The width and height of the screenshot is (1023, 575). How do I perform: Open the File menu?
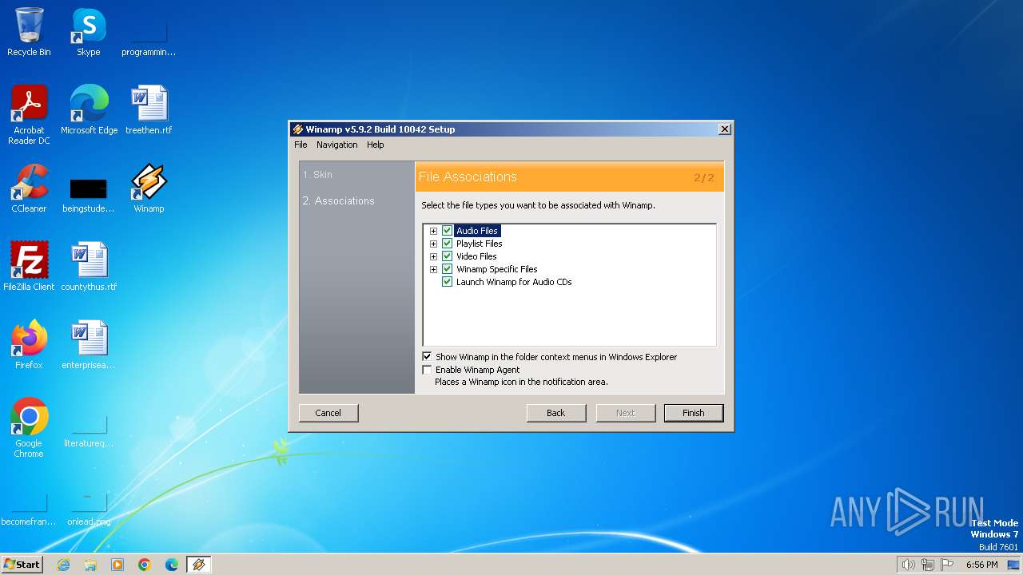tap(301, 145)
